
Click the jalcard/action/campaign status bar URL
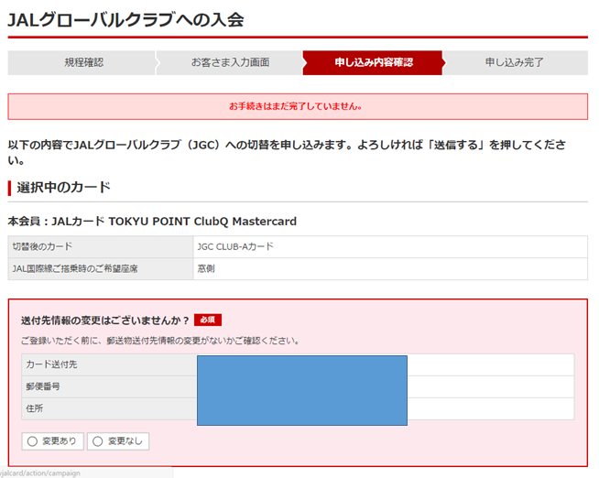tap(40, 473)
